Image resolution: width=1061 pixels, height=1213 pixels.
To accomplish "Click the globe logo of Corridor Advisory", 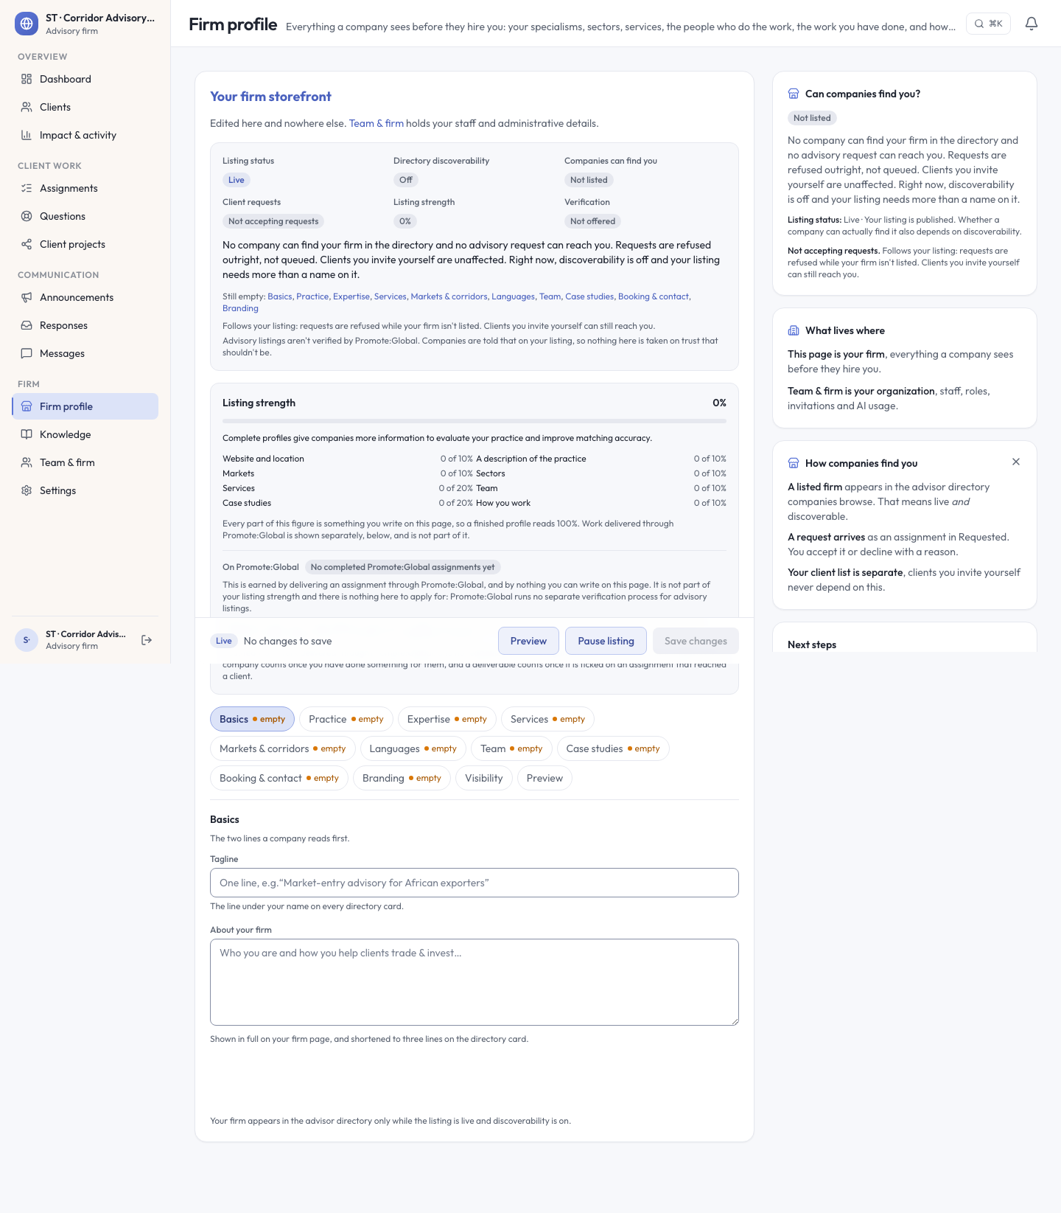I will pyautogui.click(x=27, y=24).
